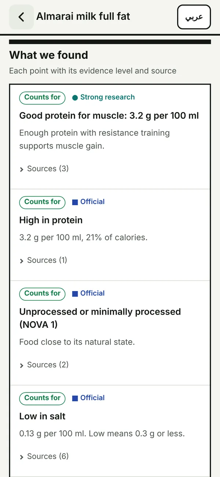This screenshot has height=477, width=220.
Task: Expand Sources (6) under Low in salt
Action: [44, 456]
